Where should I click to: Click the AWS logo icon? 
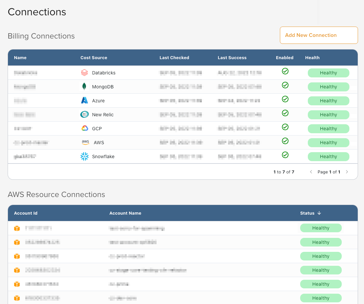[x=85, y=142]
